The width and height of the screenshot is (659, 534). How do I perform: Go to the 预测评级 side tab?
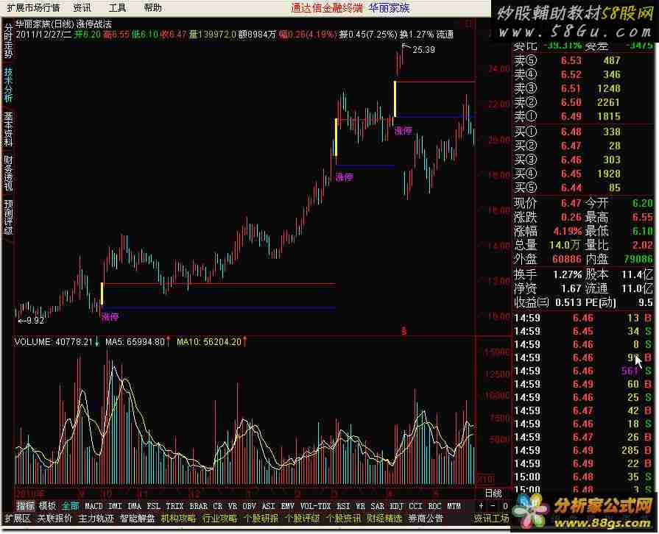8,217
